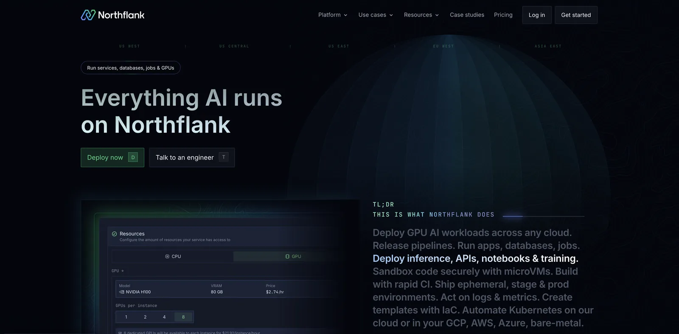Click the $2.74/hr price value
Viewport: 679px width, 334px height.
(x=275, y=292)
